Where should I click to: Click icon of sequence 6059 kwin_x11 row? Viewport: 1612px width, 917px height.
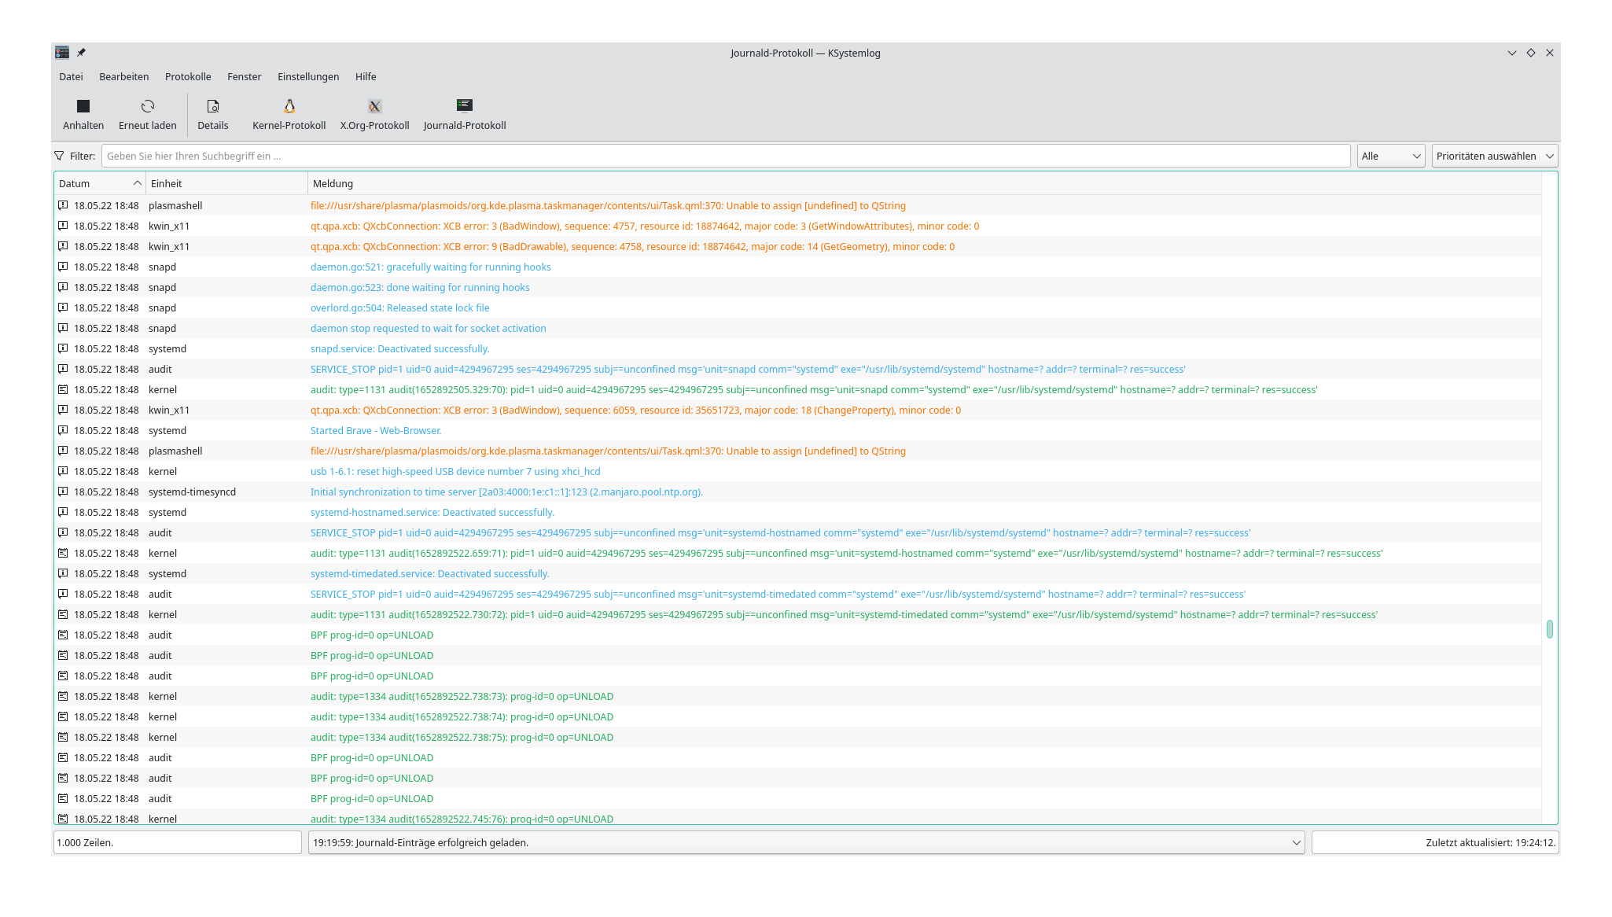pyautogui.click(x=63, y=410)
